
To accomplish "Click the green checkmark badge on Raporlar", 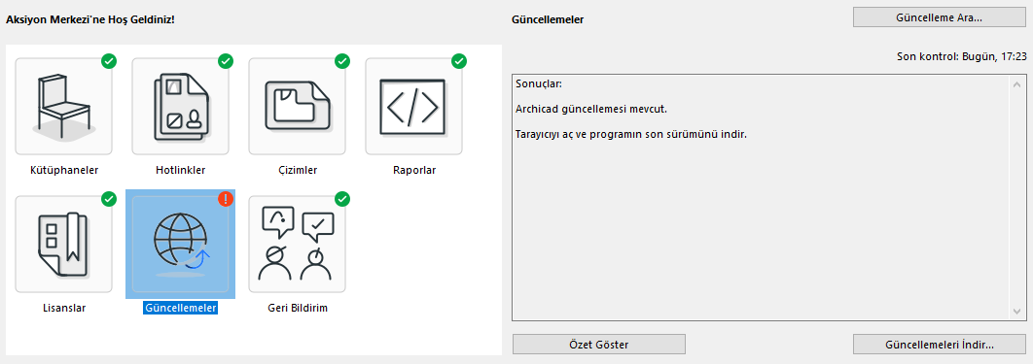I will (459, 60).
